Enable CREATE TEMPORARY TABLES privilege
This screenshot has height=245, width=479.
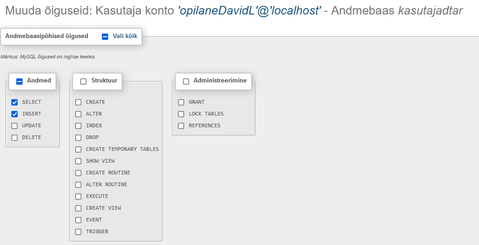point(78,149)
